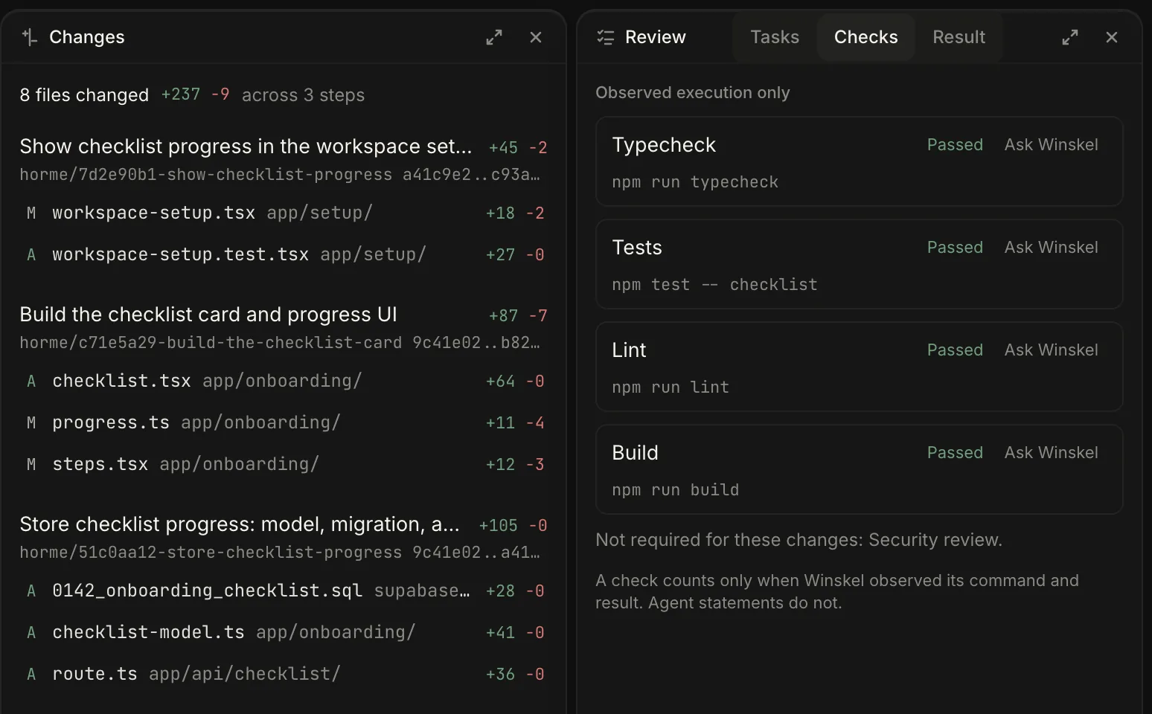Open steps.tsx file diff
1152x714 pixels.
pos(284,464)
